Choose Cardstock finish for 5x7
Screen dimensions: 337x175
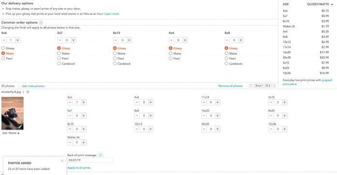[x=59, y=63]
